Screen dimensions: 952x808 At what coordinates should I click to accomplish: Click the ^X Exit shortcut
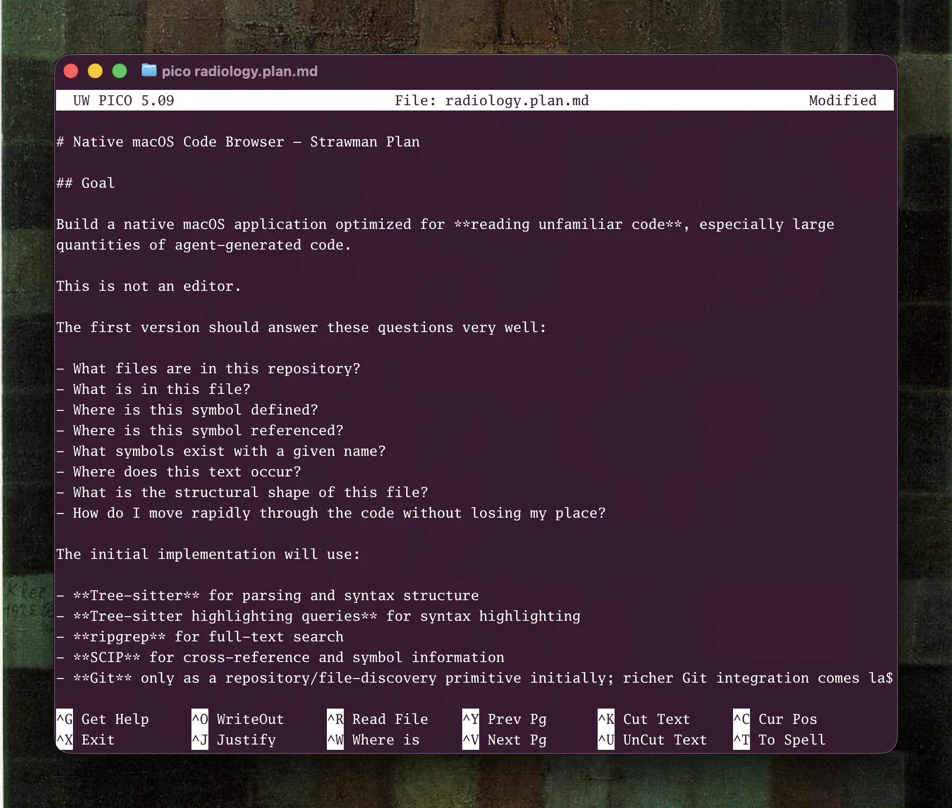[x=86, y=740]
